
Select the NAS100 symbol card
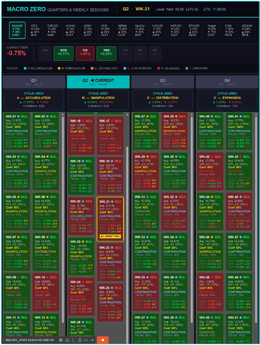click(70, 30)
